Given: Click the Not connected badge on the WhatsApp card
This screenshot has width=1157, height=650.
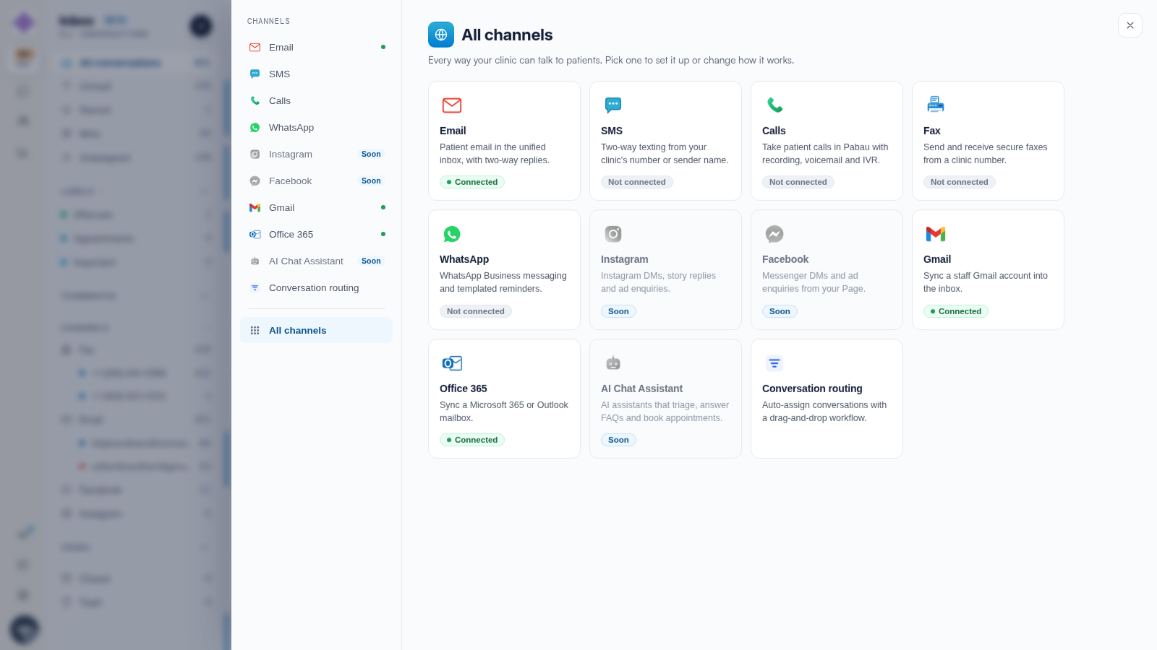Looking at the screenshot, I should [x=476, y=311].
